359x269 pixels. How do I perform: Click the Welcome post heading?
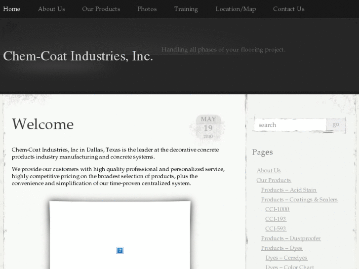coord(43,124)
